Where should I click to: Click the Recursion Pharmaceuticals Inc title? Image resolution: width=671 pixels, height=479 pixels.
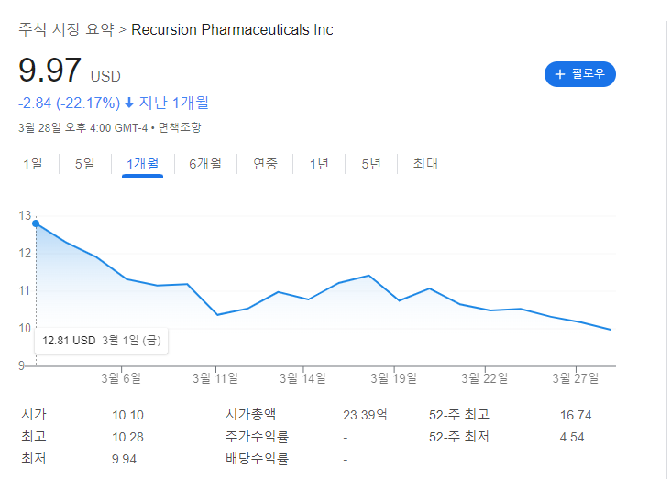coord(232,29)
